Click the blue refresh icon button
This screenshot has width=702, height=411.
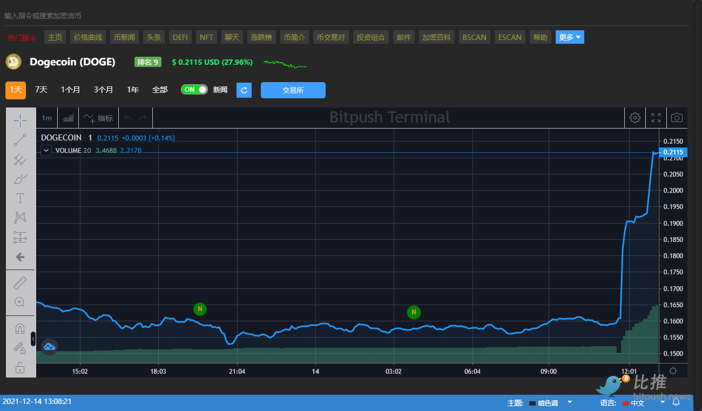coord(244,90)
